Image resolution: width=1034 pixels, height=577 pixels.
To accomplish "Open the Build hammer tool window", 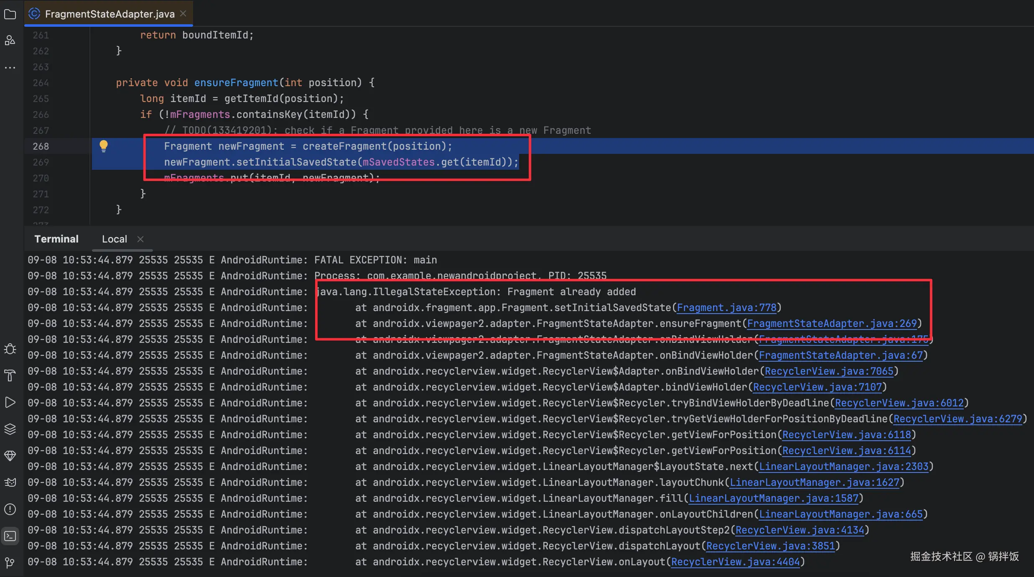I will pos(10,375).
